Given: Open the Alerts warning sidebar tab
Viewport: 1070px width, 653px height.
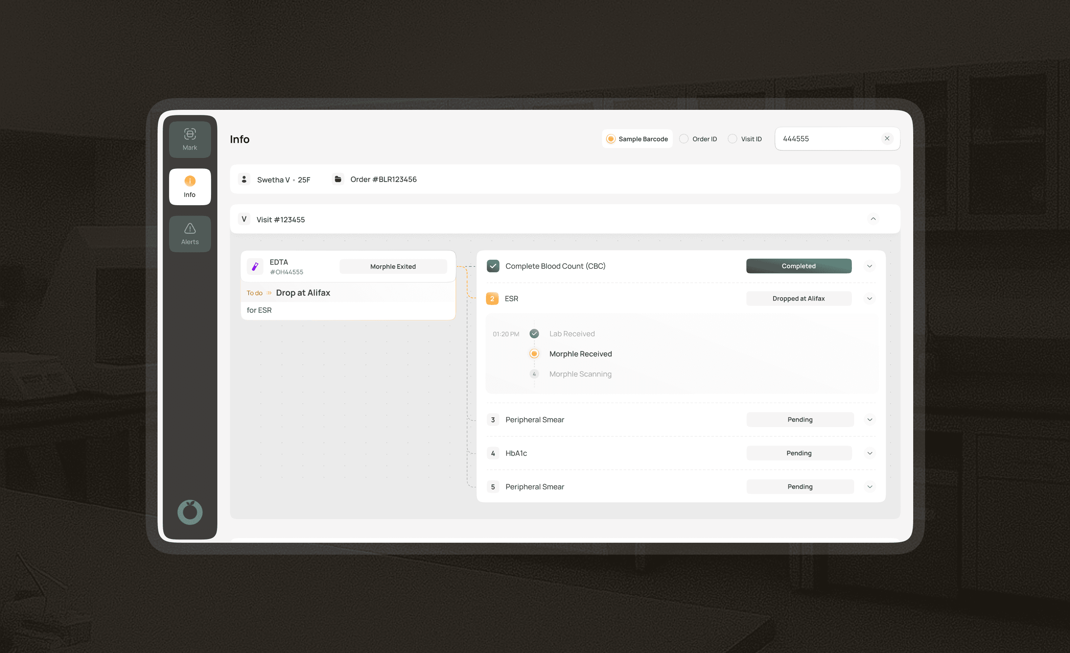Looking at the screenshot, I should point(190,234).
